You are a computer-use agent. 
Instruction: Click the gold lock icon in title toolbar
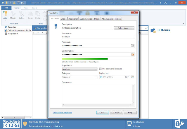(14, 3)
